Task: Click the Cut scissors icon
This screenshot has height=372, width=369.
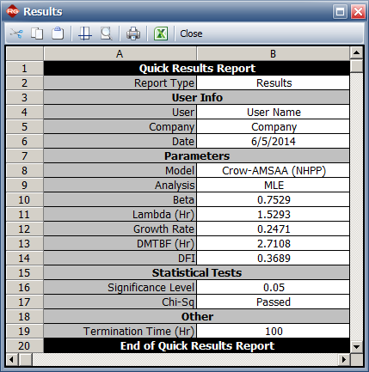Action: [x=16, y=34]
